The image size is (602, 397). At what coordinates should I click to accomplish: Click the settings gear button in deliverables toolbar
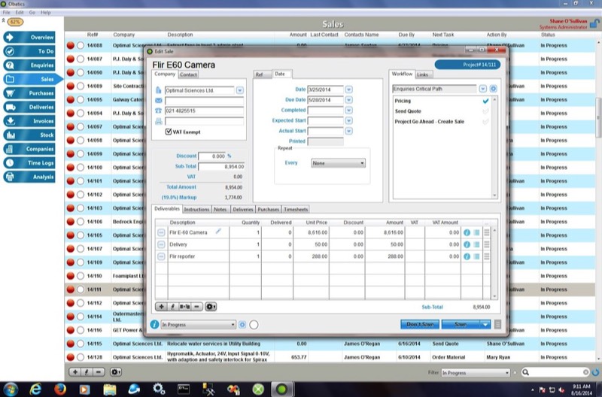pos(211,307)
